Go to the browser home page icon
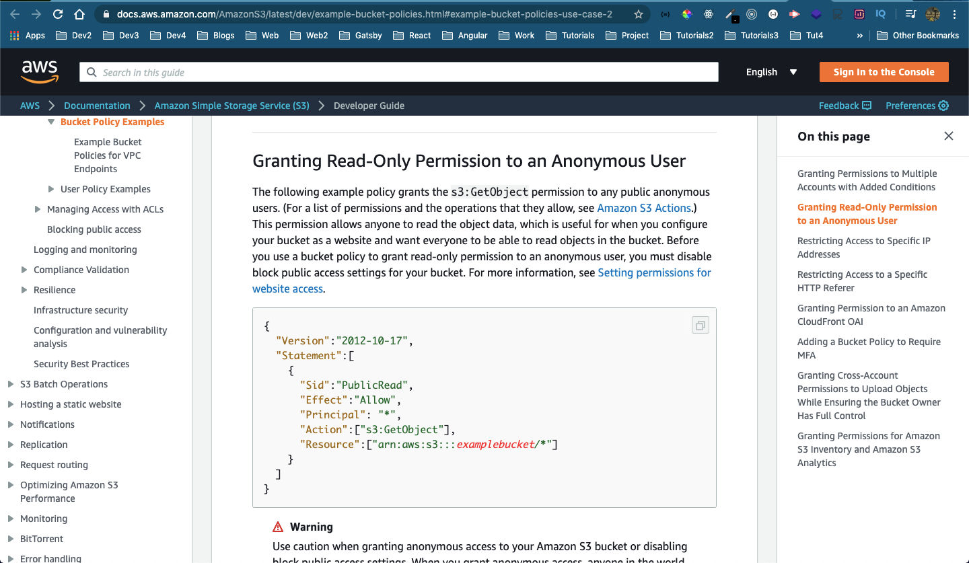The image size is (969, 563). 79,14
